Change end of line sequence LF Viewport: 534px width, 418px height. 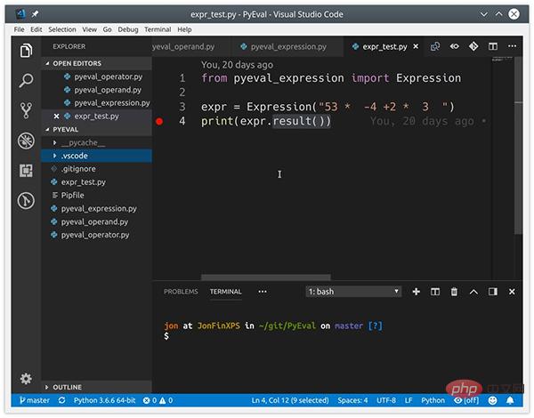[409, 400]
